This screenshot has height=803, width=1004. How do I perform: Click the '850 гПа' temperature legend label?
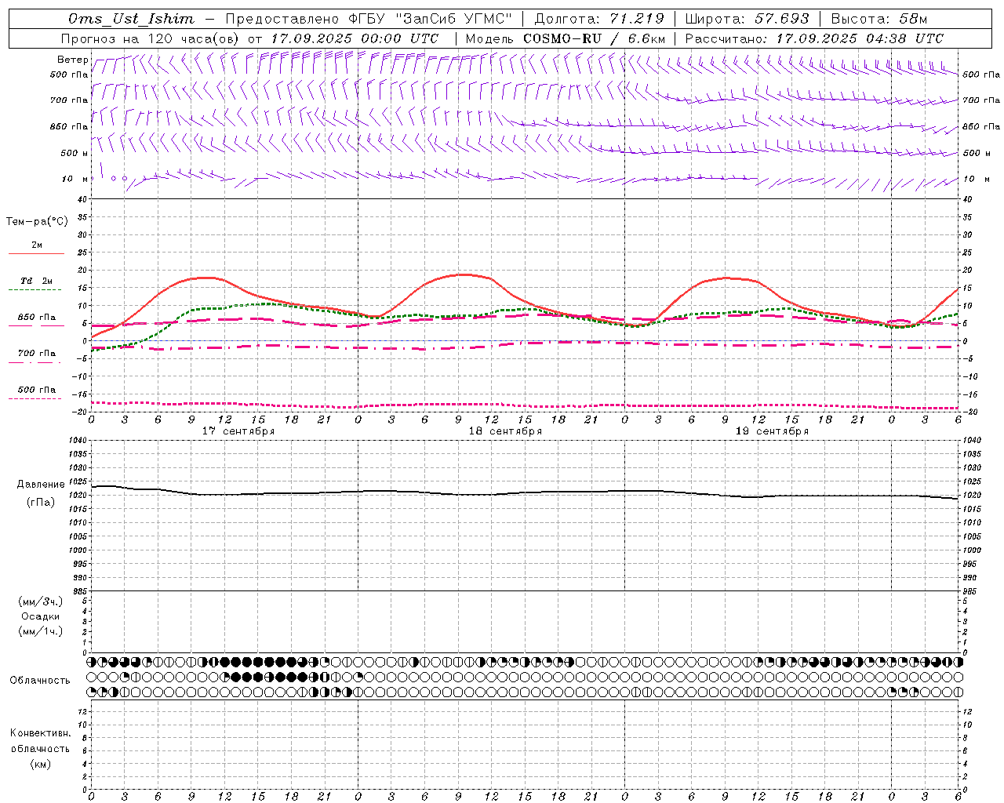(37, 318)
